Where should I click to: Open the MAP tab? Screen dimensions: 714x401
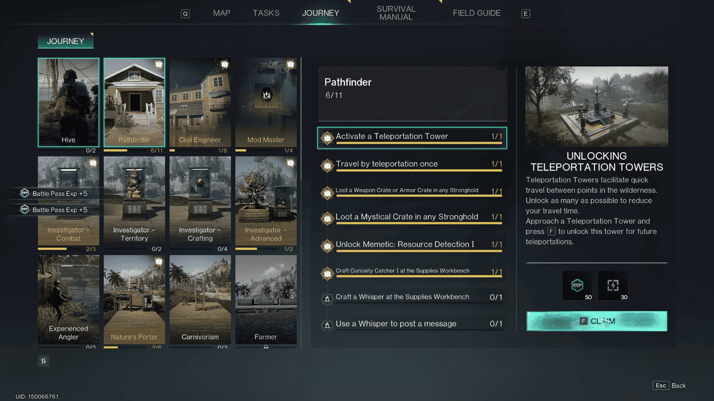221,13
